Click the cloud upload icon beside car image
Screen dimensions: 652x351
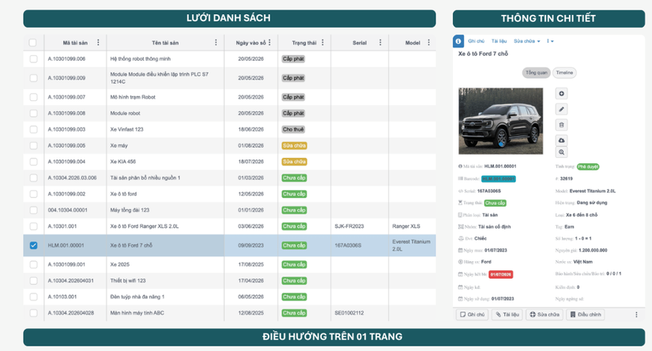point(561,140)
